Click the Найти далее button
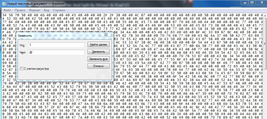The height and width of the screenshot is (119, 267). coord(99,45)
